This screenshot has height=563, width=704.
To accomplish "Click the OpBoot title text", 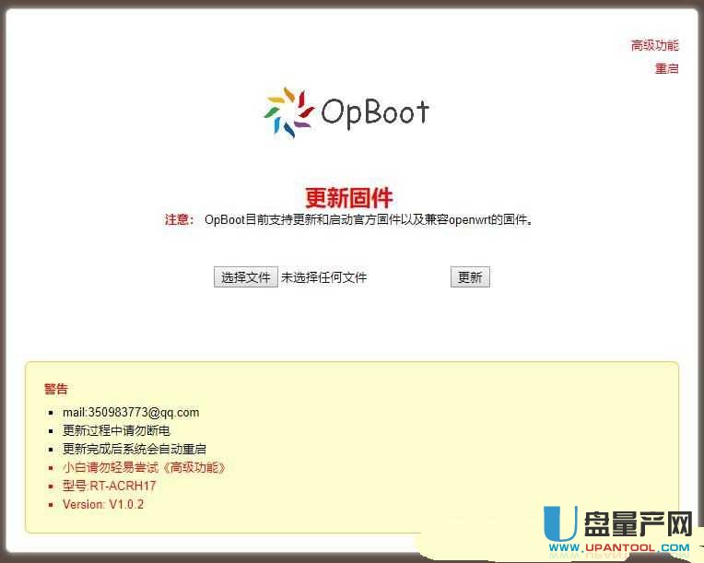I will tap(375, 112).
